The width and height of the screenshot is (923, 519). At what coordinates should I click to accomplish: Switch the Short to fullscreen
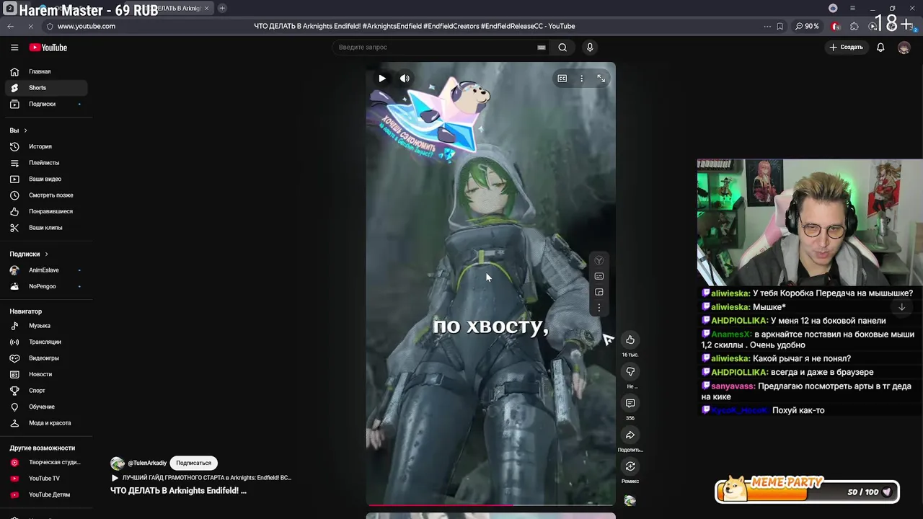[601, 79]
